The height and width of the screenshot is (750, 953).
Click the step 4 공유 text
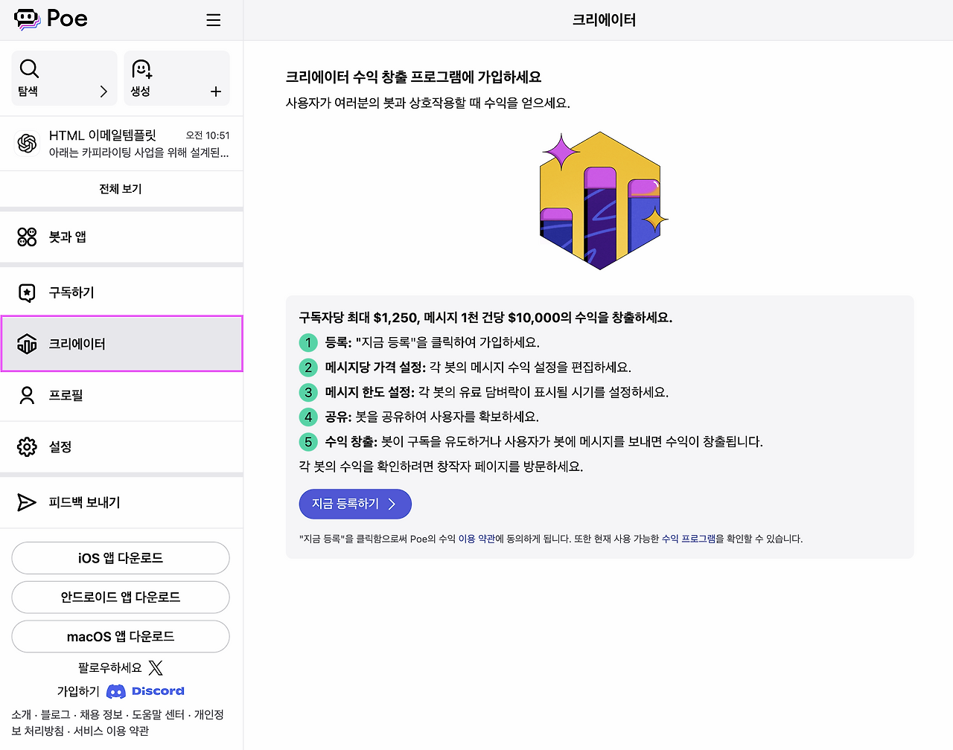(432, 417)
